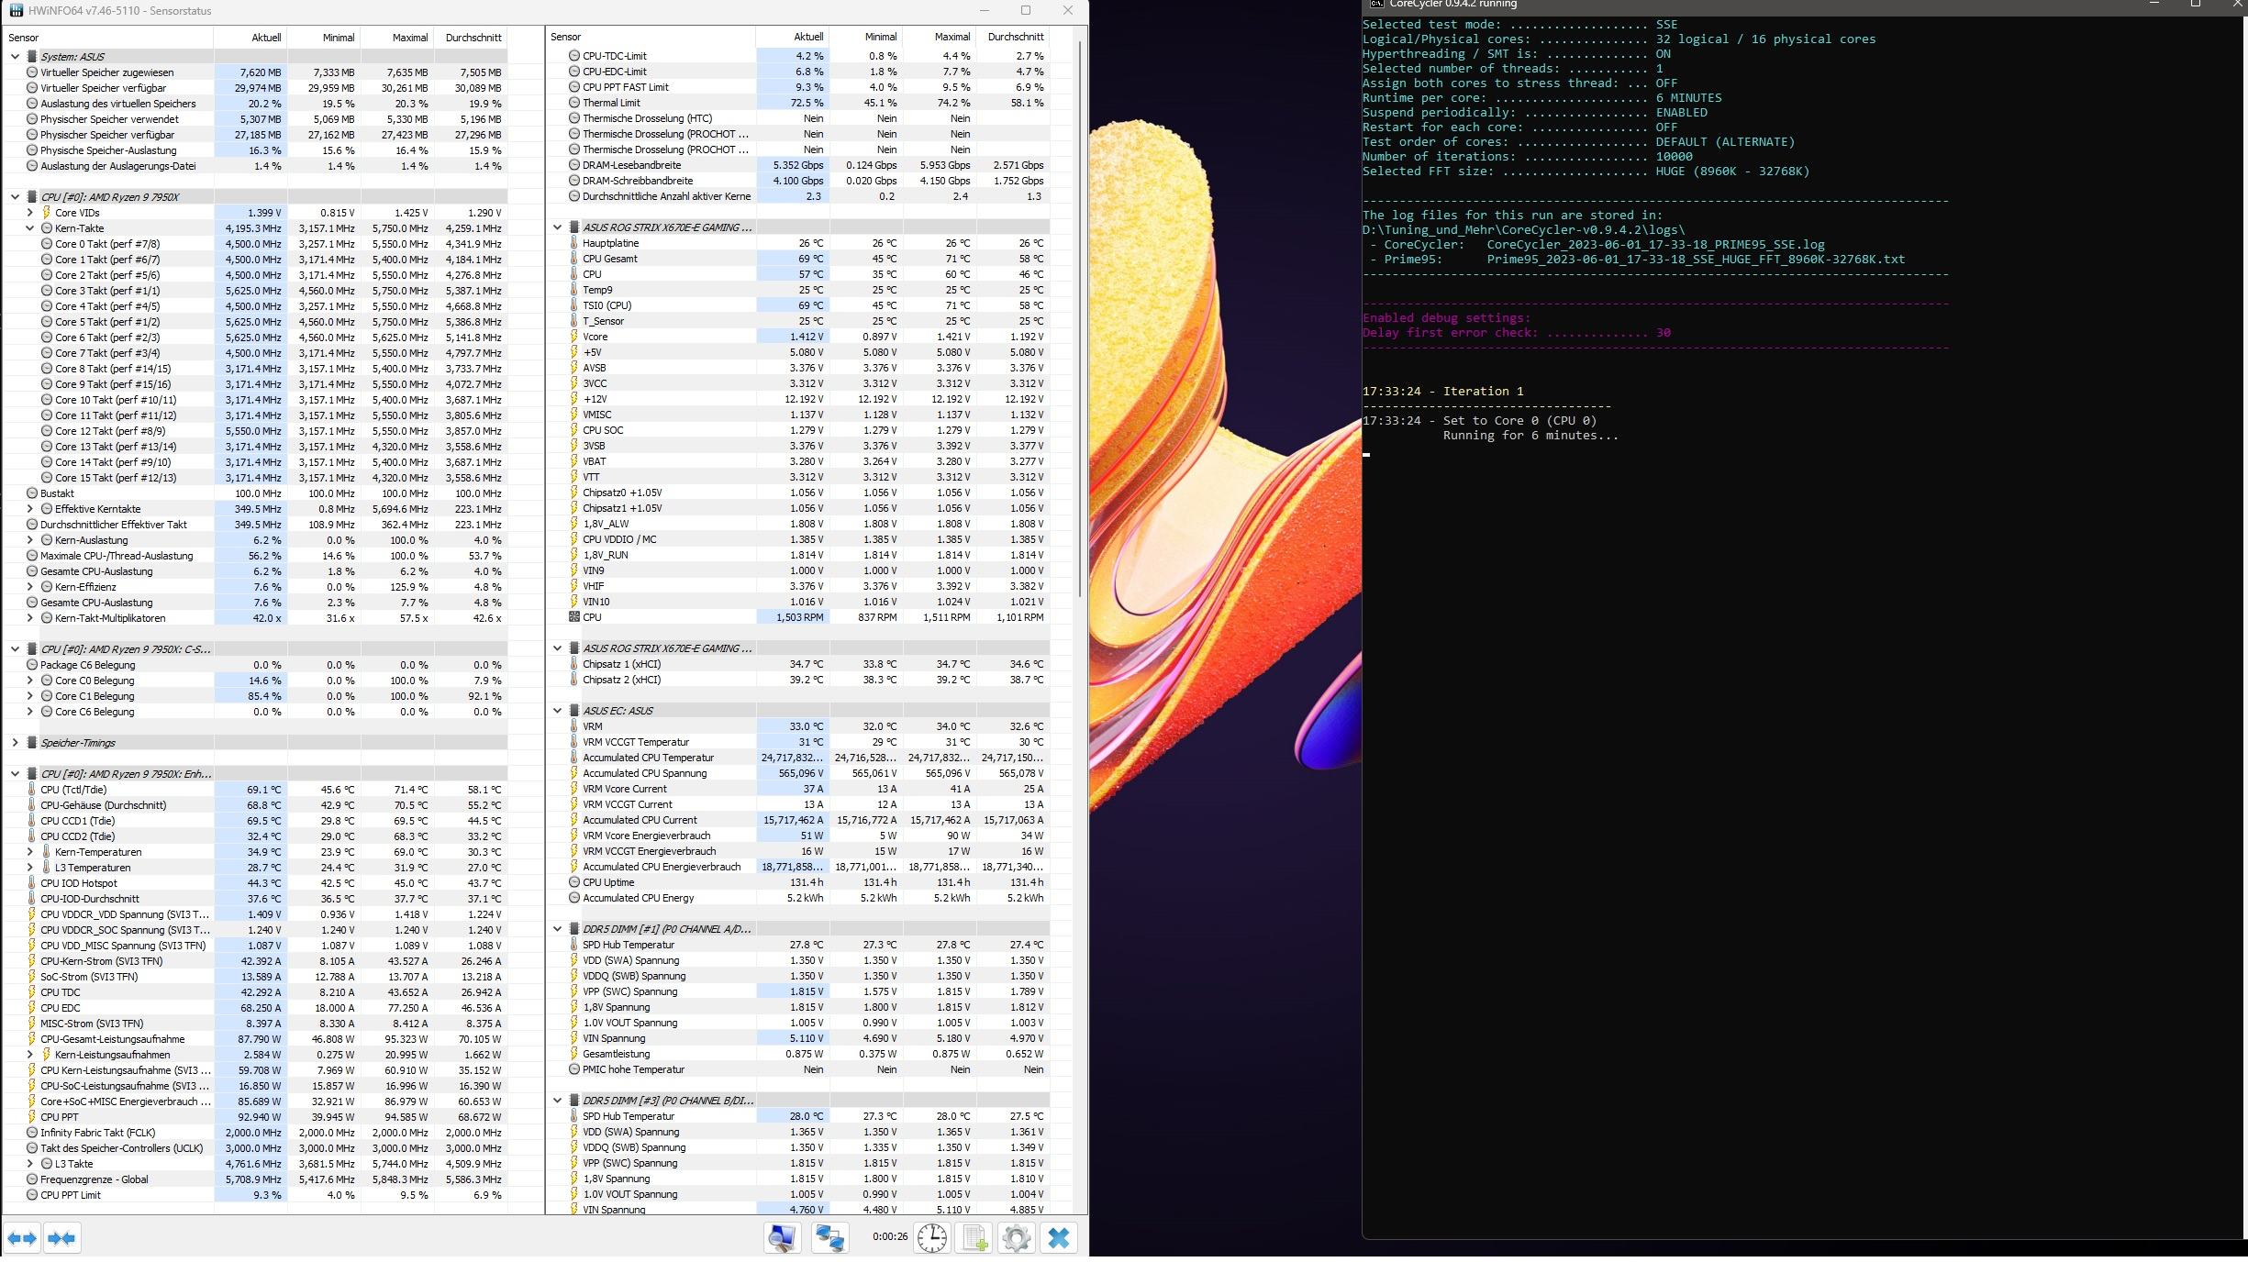Screen dimensions: 2248x1262
Task: Click the collapse-columns arrows icon in bottom toolbar
Action: click(61, 1238)
